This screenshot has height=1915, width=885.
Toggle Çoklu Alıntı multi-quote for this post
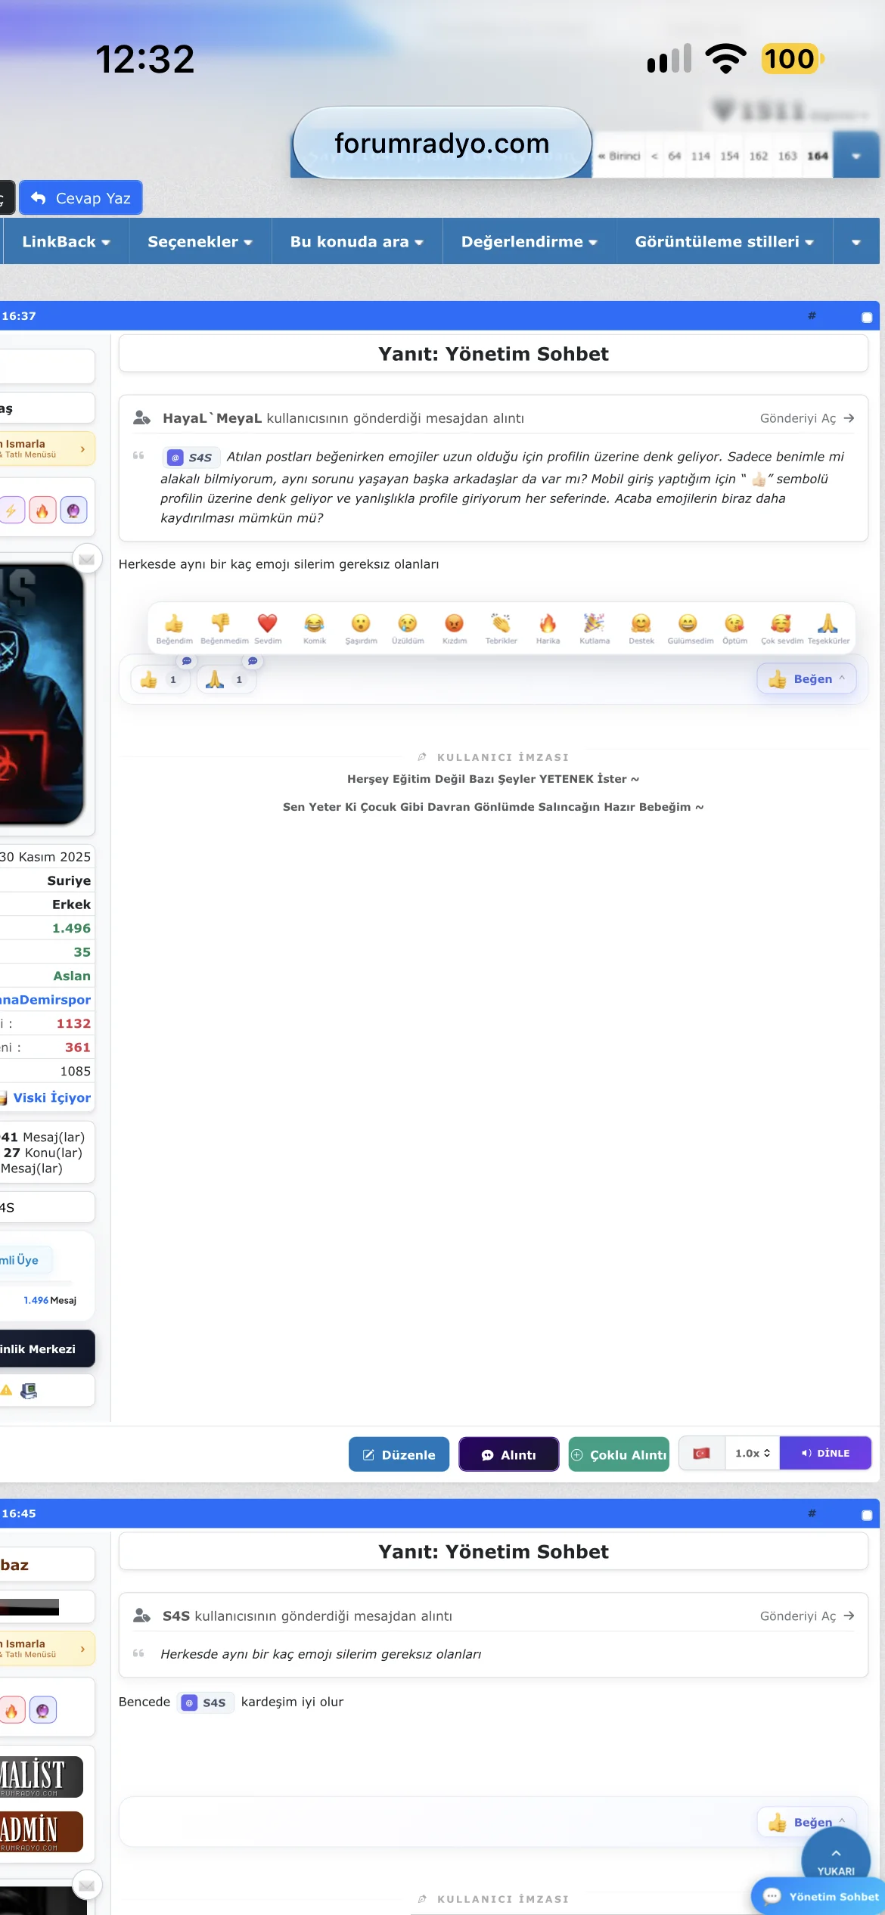(x=619, y=1454)
